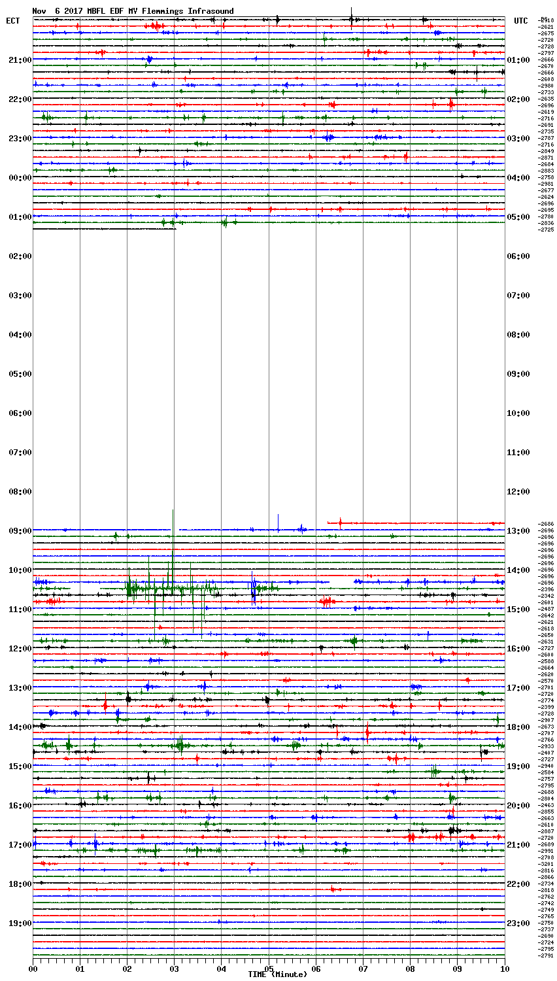Click the 'TIME (Minute)' axis caption
The image size is (557, 981).
click(x=277, y=974)
